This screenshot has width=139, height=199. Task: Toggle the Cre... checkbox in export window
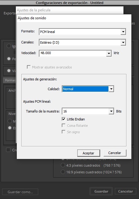click(x=8, y=150)
